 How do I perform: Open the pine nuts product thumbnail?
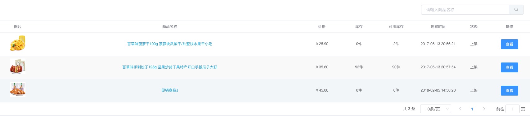tap(18, 67)
